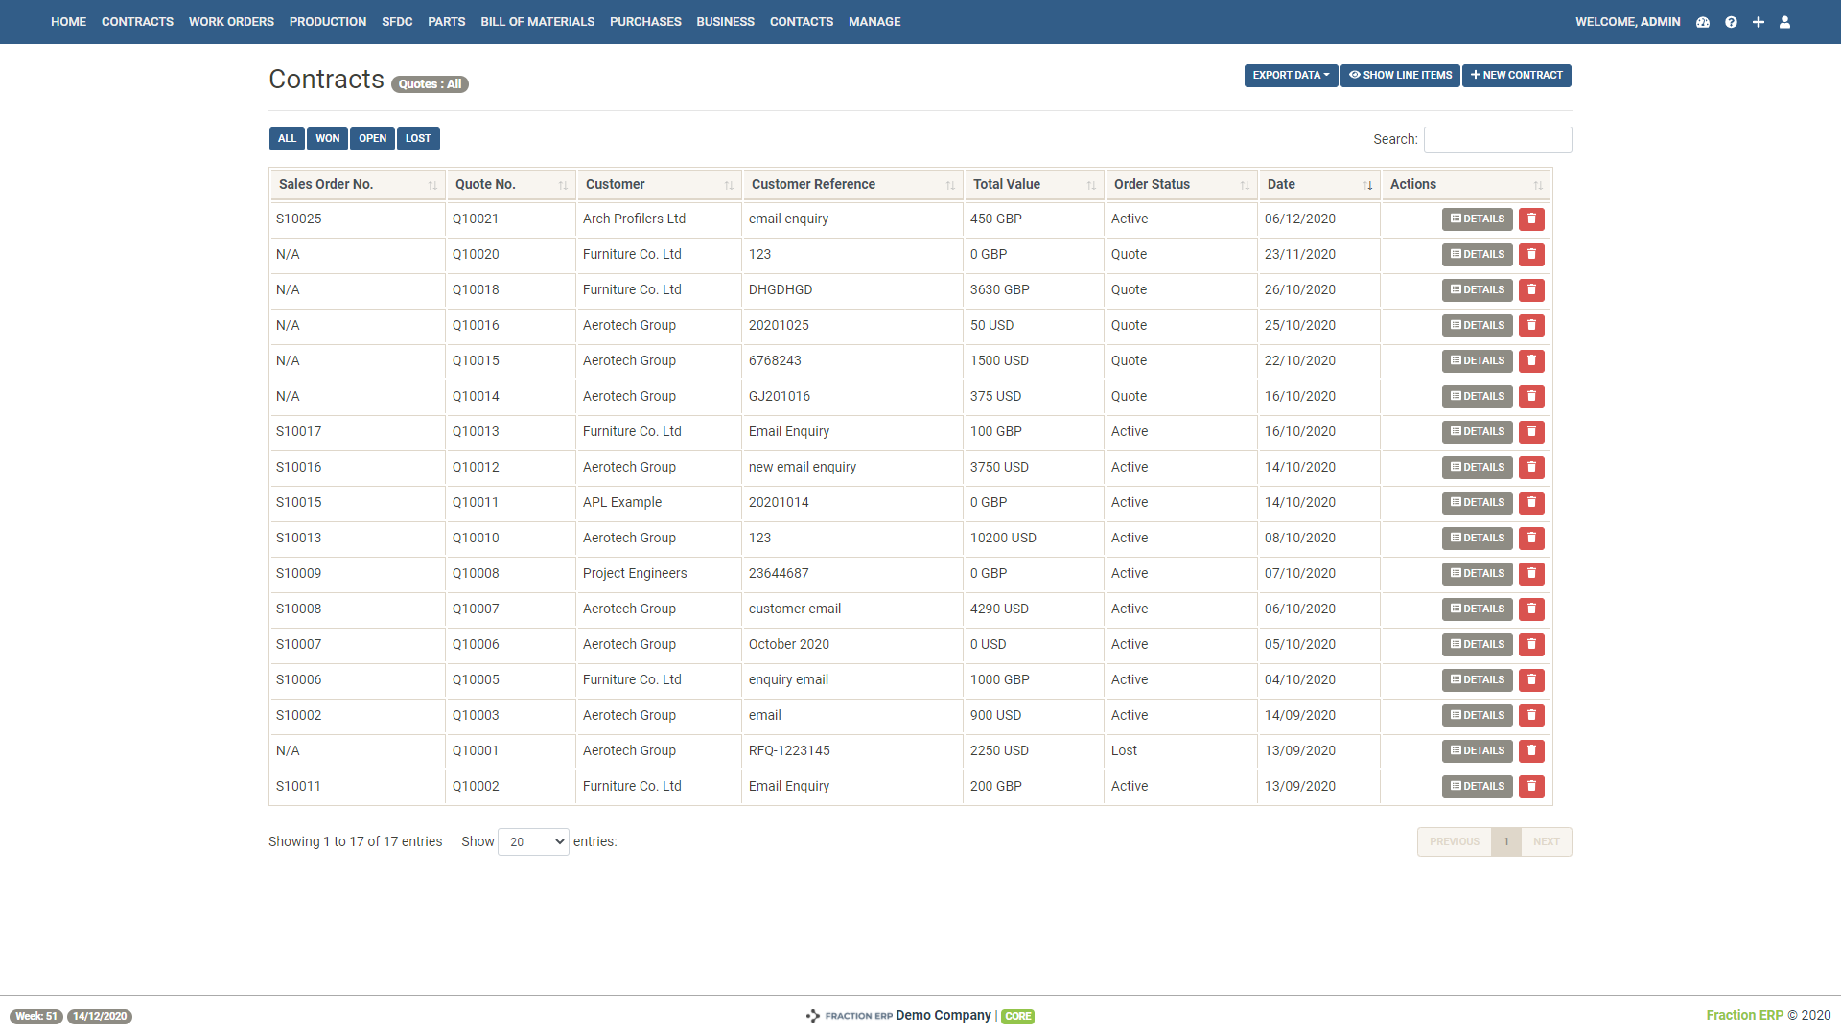Open the BILL OF MATERIALS menu

[537, 21]
